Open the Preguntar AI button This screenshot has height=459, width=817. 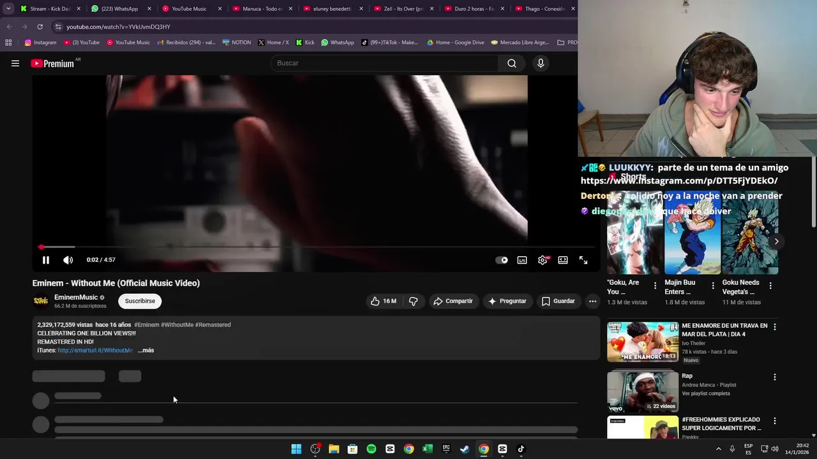[507, 301]
